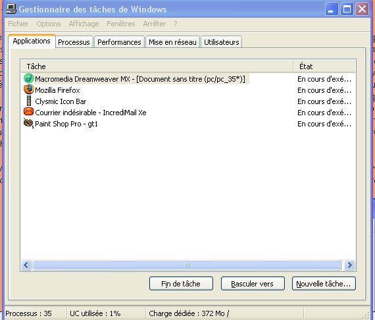The width and height of the screenshot is (375, 320).
Task: Click the IncrediMail envelope icon
Action: pyautogui.click(x=28, y=111)
